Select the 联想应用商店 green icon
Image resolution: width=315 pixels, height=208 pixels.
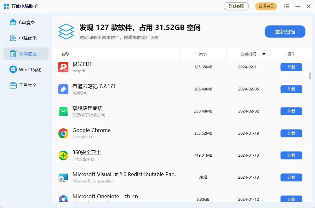tap(63, 111)
